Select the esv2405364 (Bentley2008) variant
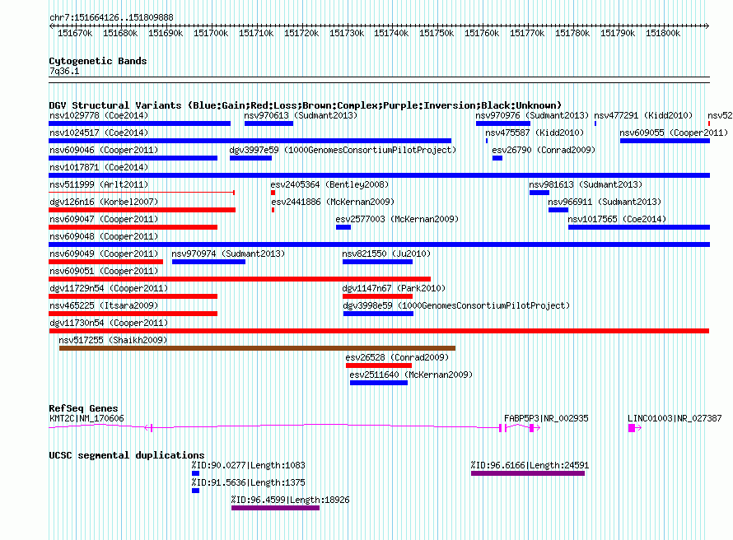This screenshot has height=540, width=733. coord(329,184)
